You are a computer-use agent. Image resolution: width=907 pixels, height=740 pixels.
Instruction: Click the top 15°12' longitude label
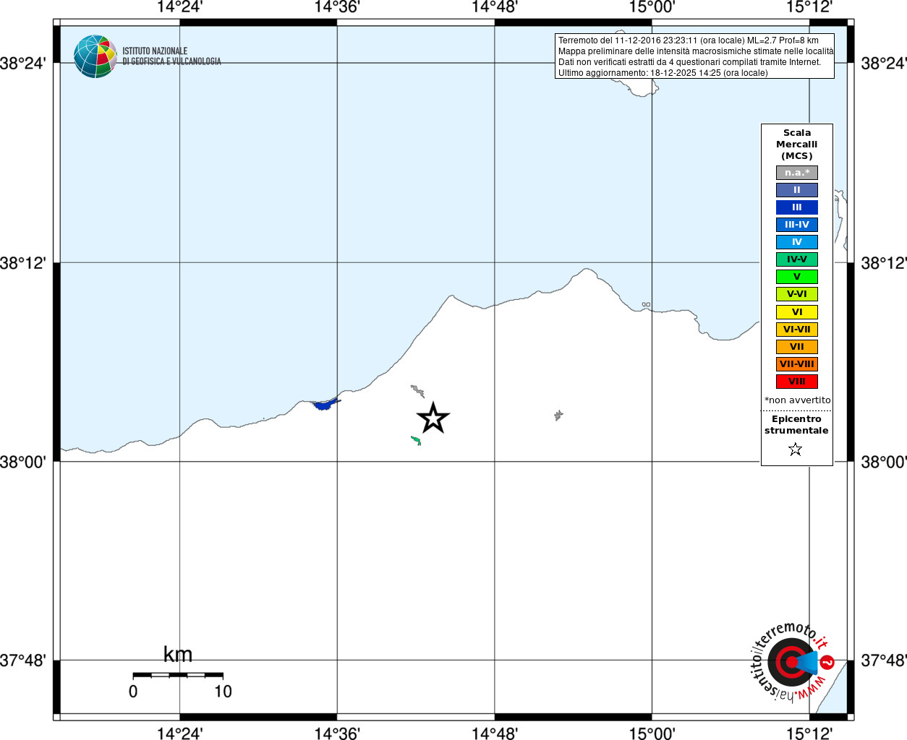(x=809, y=7)
